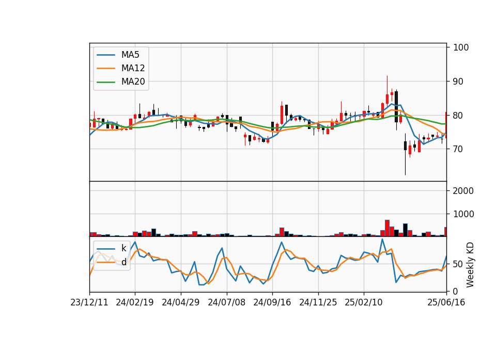Click the 24/04/29 date axis label
The height and width of the screenshot is (356, 496).
point(181,302)
